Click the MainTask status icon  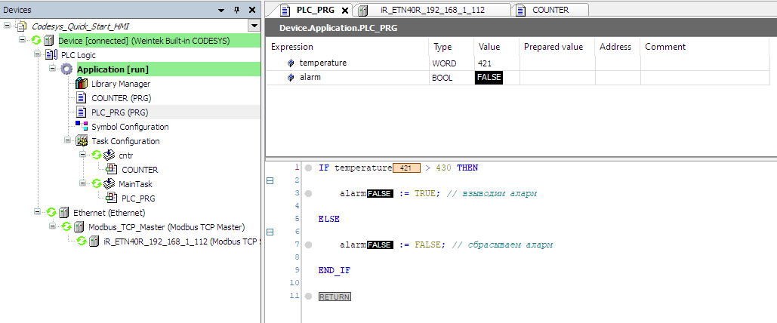point(97,184)
